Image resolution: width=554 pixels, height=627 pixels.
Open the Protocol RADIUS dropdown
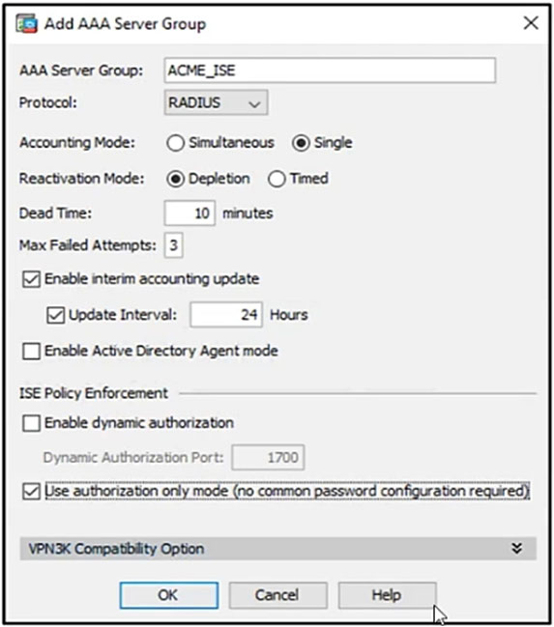click(x=216, y=102)
